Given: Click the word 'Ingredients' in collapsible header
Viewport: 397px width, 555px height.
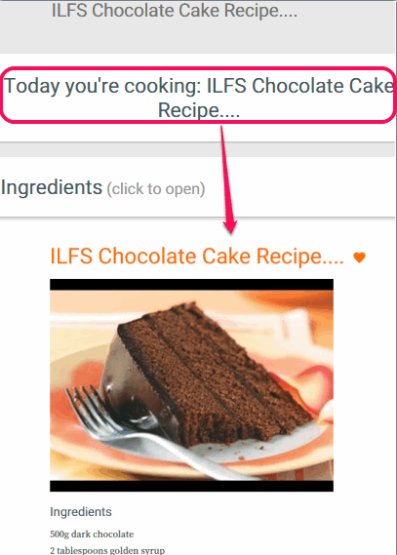Looking at the screenshot, I should pyautogui.click(x=52, y=187).
